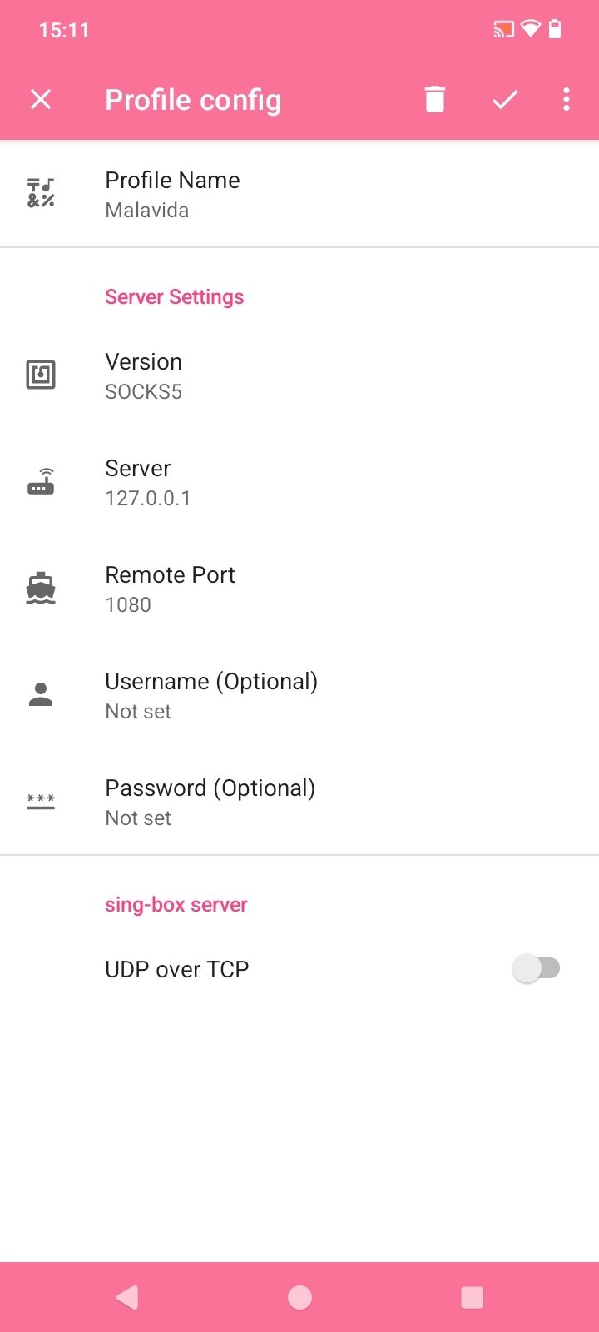
Task: Save profile with the checkmark icon
Action: pos(505,100)
